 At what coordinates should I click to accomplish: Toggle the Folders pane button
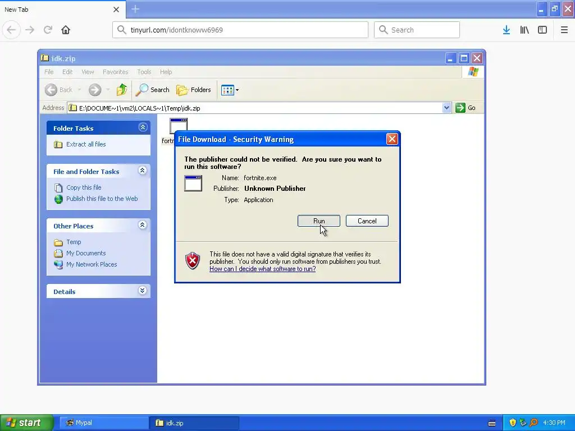tap(194, 90)
